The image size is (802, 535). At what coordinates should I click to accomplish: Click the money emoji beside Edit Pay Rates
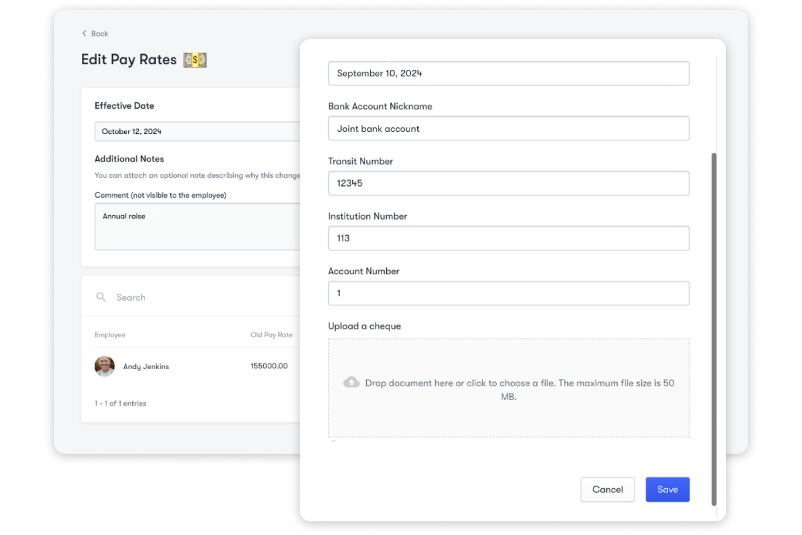point(195,60)
